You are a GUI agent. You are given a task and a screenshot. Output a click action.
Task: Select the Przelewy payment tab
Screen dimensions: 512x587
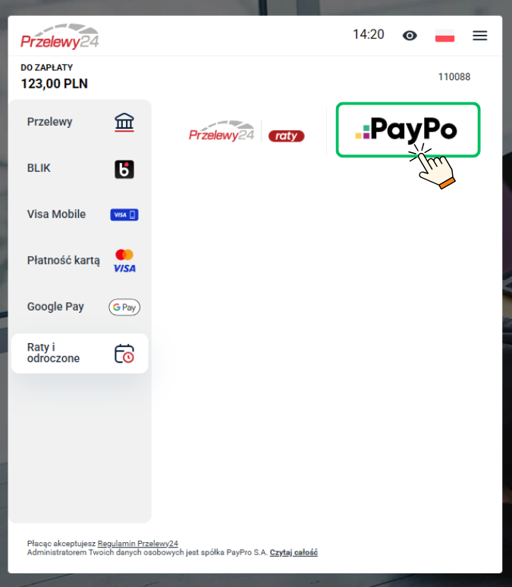click(x=80, y=122)
